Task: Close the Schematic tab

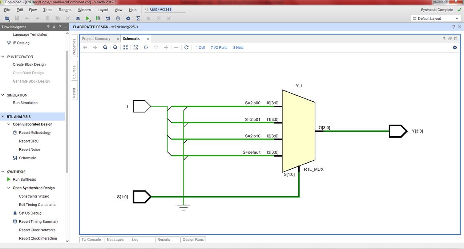Action: (x=148, y=39)
